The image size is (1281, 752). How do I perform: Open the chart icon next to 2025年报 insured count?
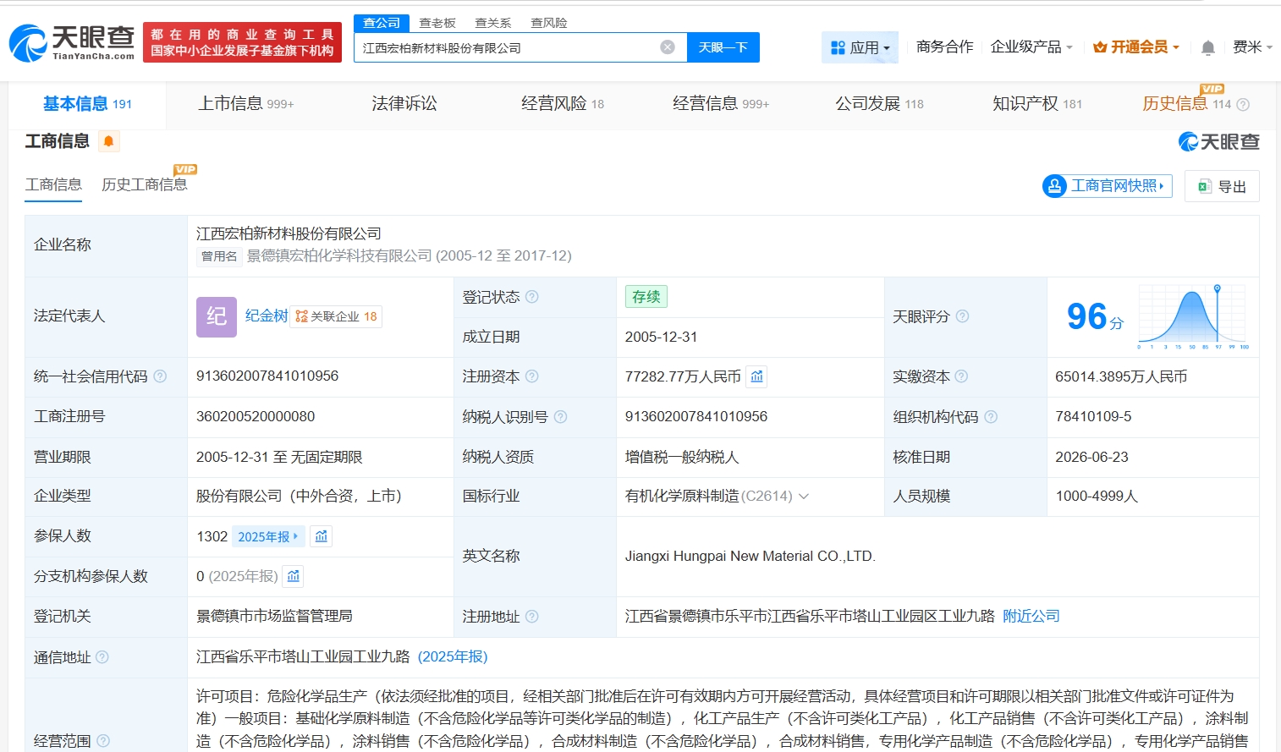tap(322, 536)
